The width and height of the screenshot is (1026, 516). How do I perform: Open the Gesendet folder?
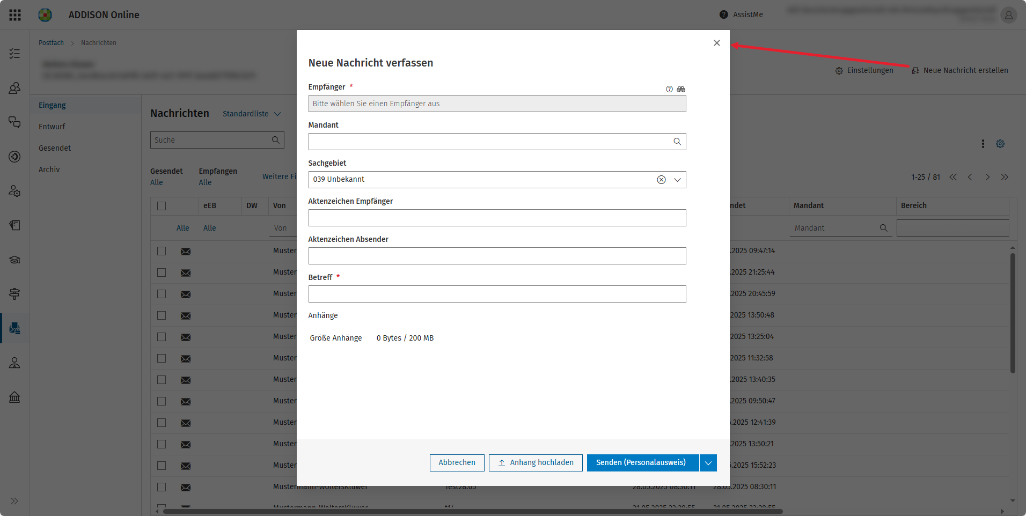click(x=55, y=148)
